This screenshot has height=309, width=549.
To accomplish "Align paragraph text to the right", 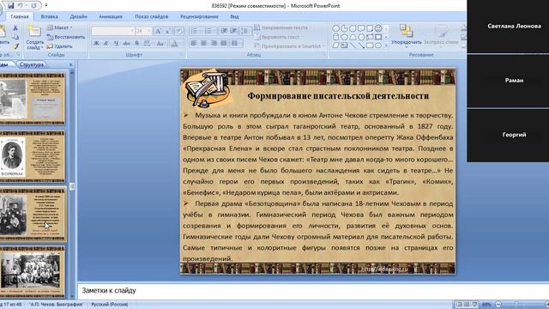I will [x=214, y=43].
